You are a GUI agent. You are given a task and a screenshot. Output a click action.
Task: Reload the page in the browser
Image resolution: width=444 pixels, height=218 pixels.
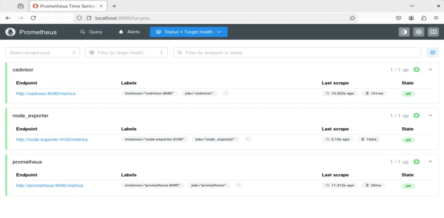point(33,18)
